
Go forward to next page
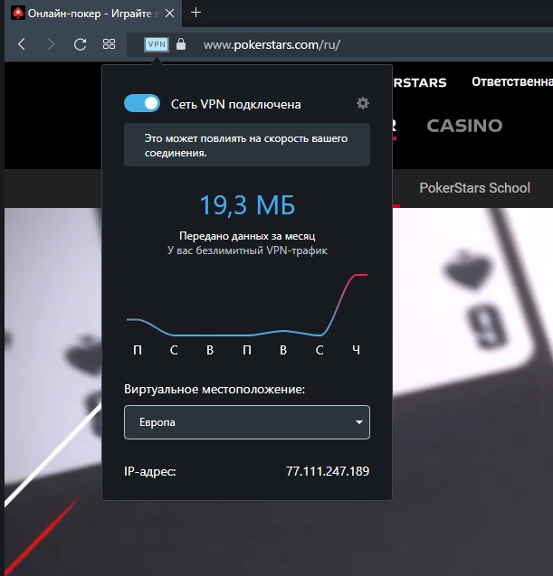(51, 44)
